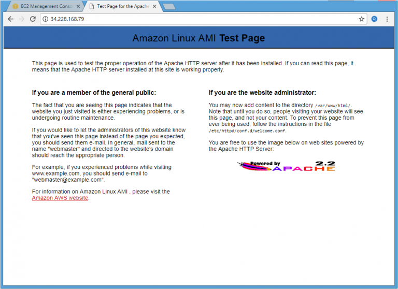Click the Amazon Linux AMI Test Page heading

pos(198,38)
